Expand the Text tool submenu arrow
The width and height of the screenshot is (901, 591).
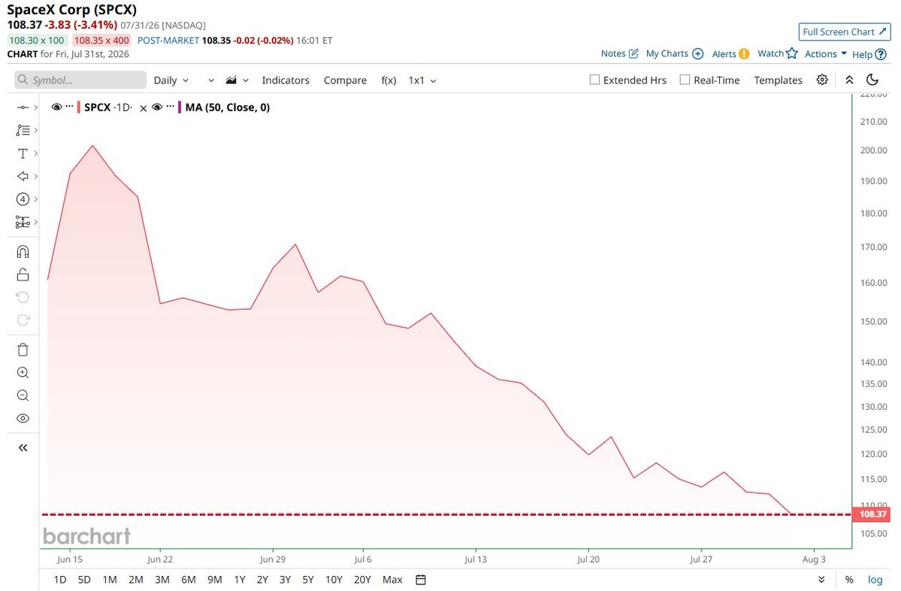tap(35, 153)
